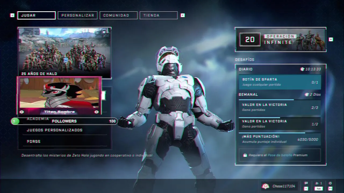Viewport: 344px width, 193px height.
Task: Click the weekly progress bar under SEMANAL
Action: (280, 100)
